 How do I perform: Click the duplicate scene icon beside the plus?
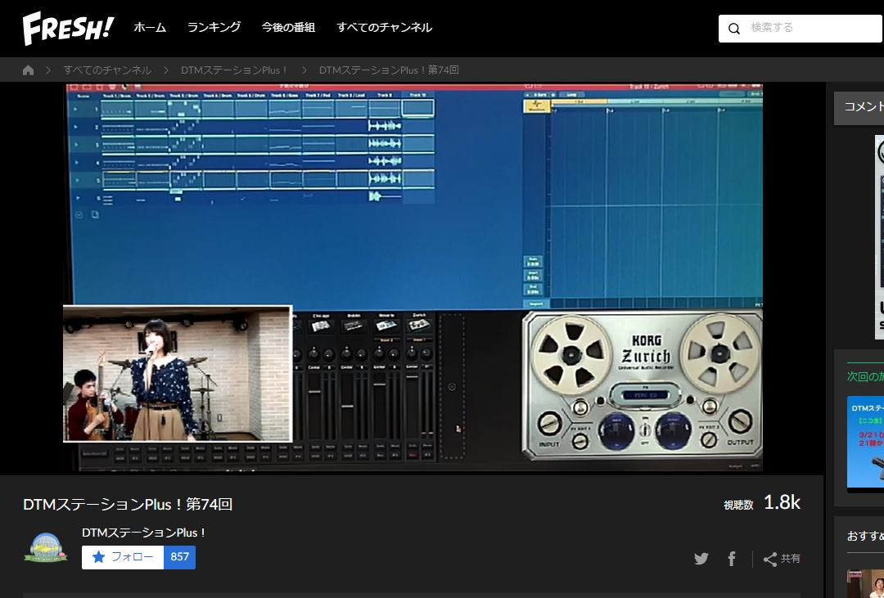click(x=95, y=214)
